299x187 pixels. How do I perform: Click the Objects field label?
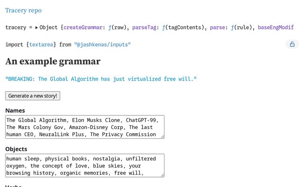[17, 149]
